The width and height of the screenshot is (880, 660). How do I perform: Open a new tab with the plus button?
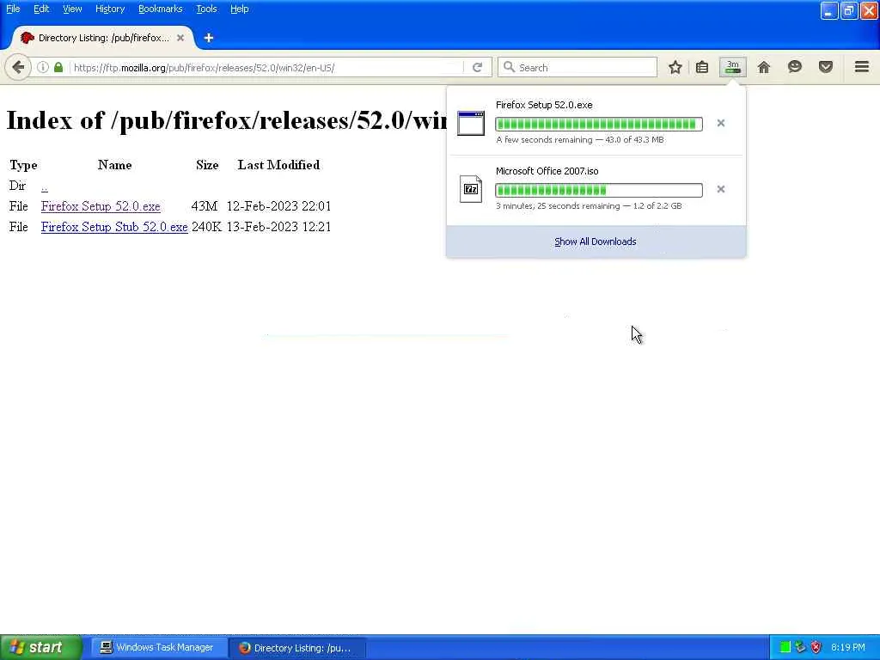point(209,38)
